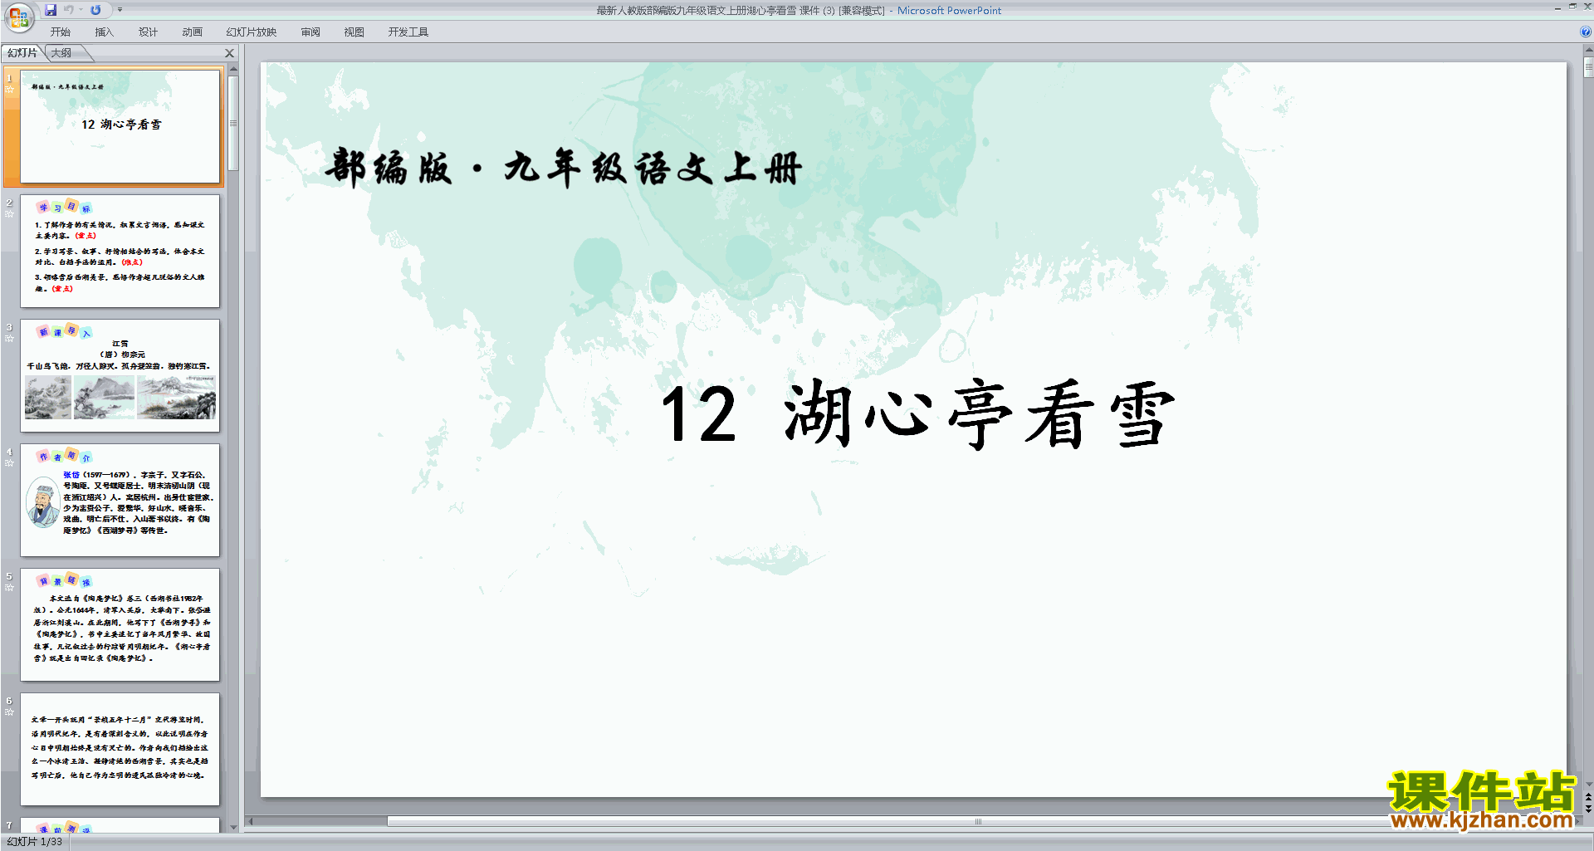Go to previous slide with double-up arrows
The height and width of the screenshot is (851, 1594).
pos(1588,797)
